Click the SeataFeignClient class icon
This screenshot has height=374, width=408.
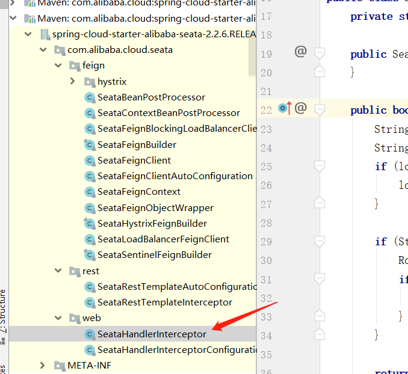90,161
